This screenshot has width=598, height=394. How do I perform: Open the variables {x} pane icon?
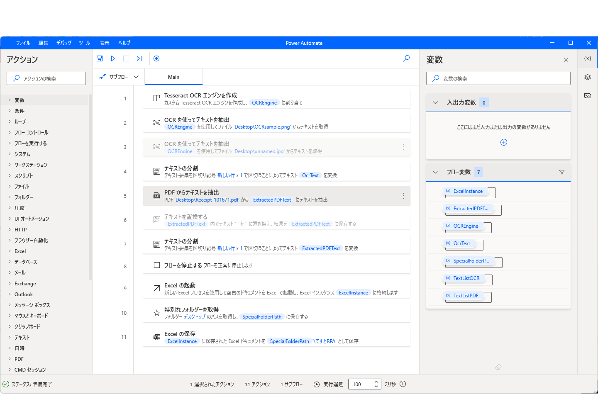pos(587,58)
